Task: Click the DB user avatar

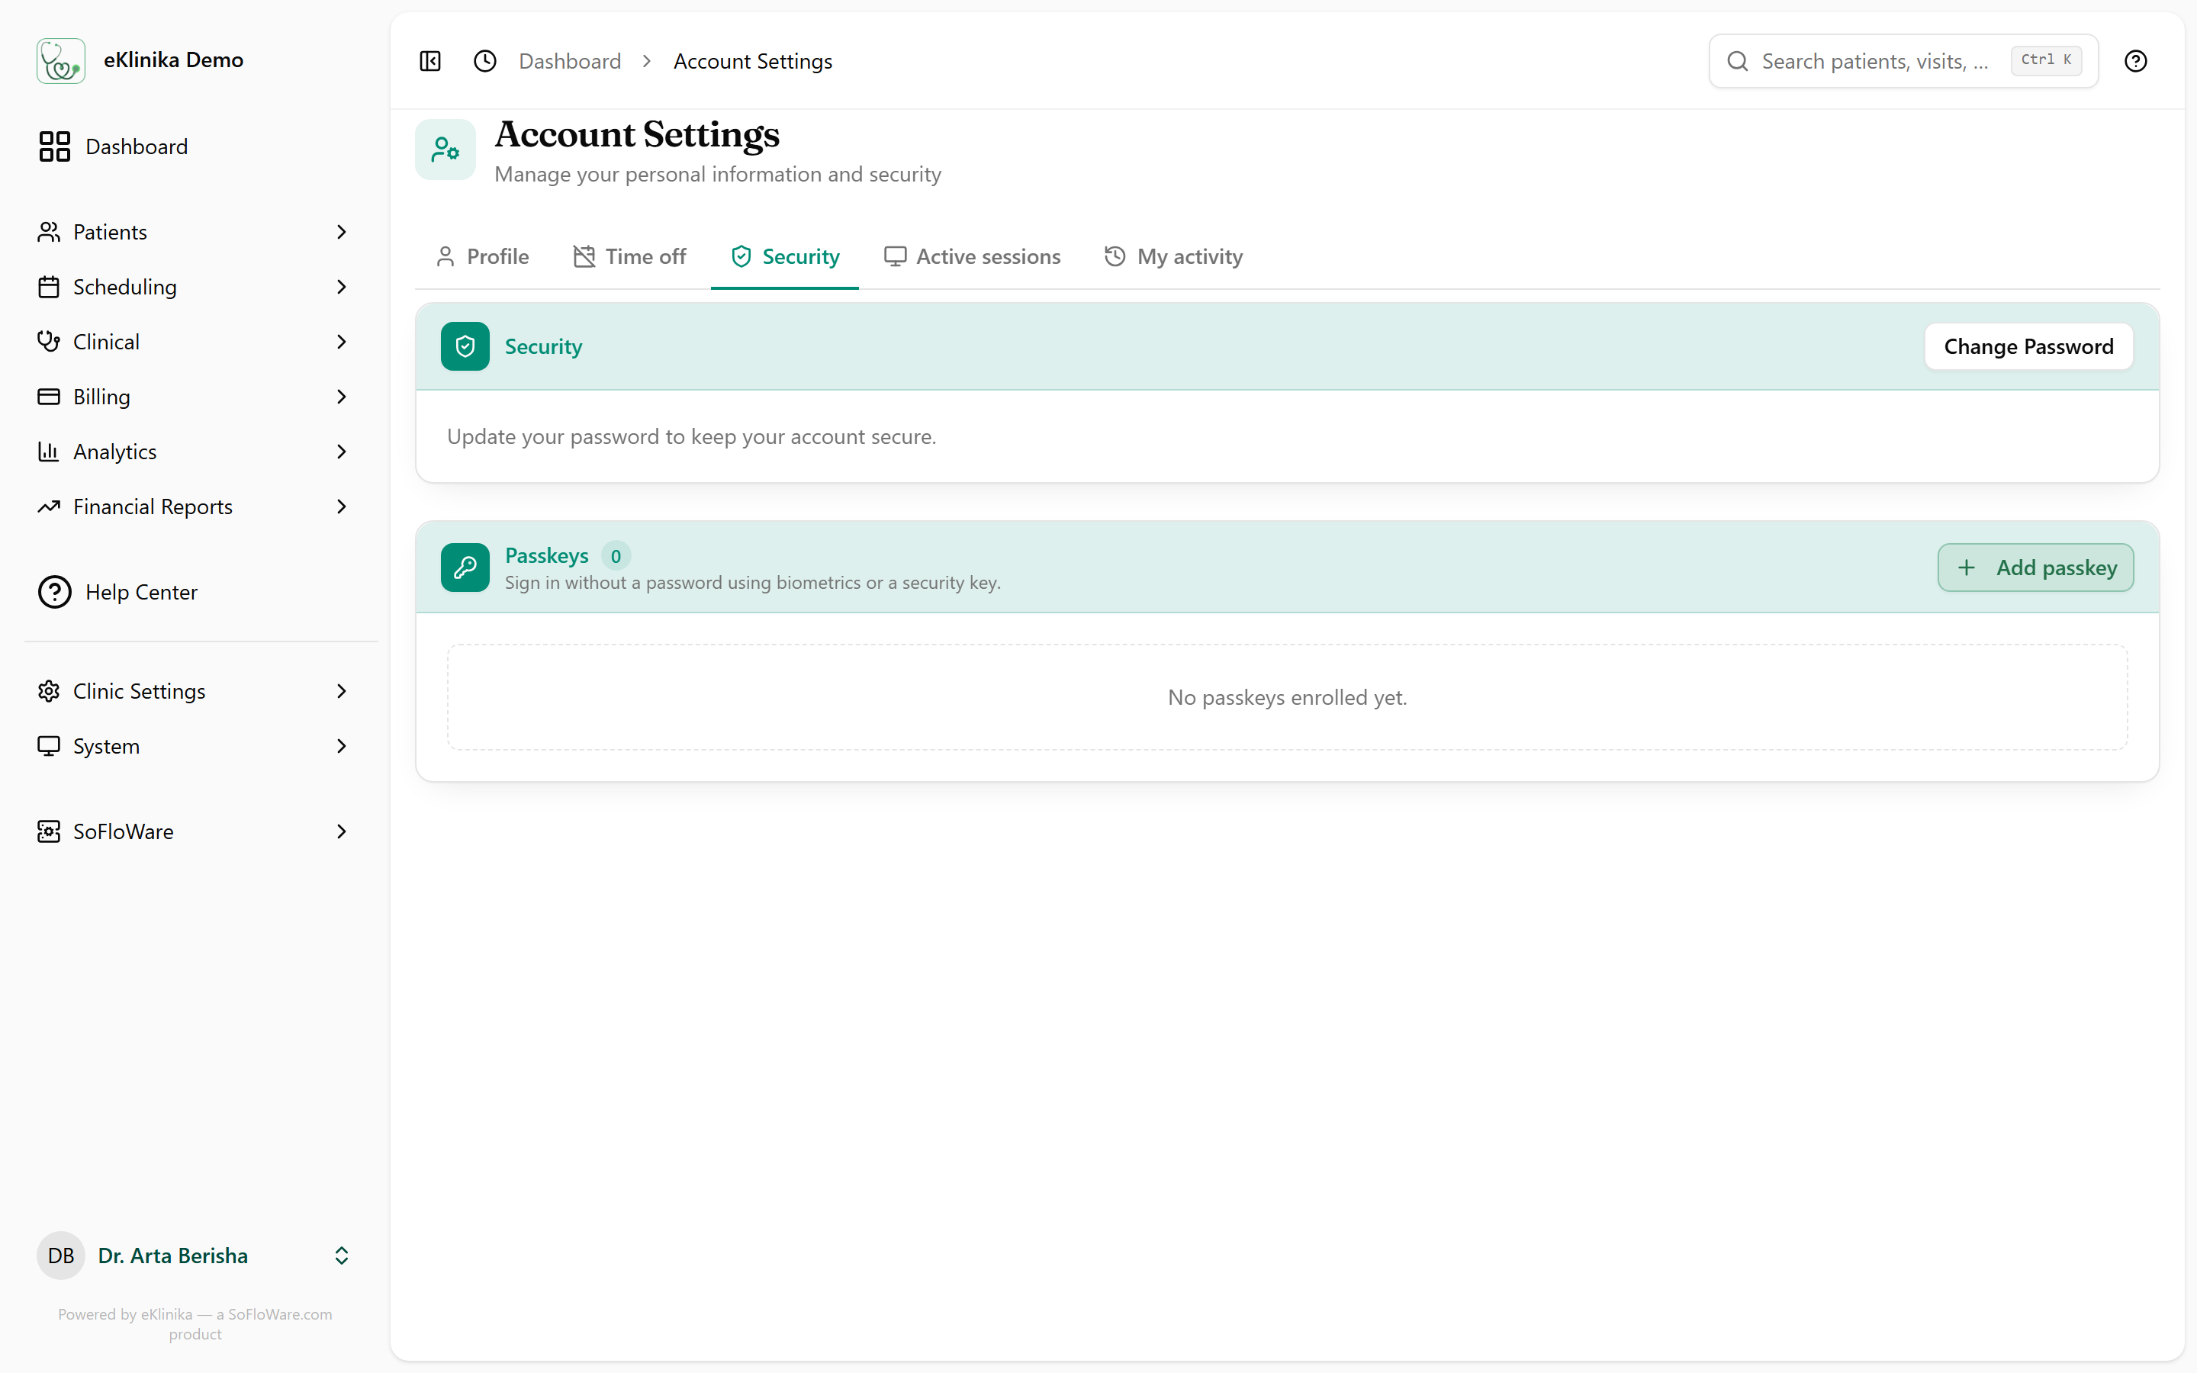Action: tap(61, 1256)
